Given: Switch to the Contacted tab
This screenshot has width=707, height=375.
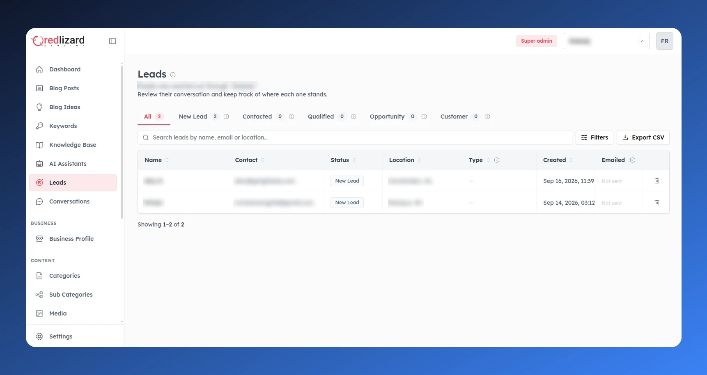Looking at the screenshot, I should 263,117.
